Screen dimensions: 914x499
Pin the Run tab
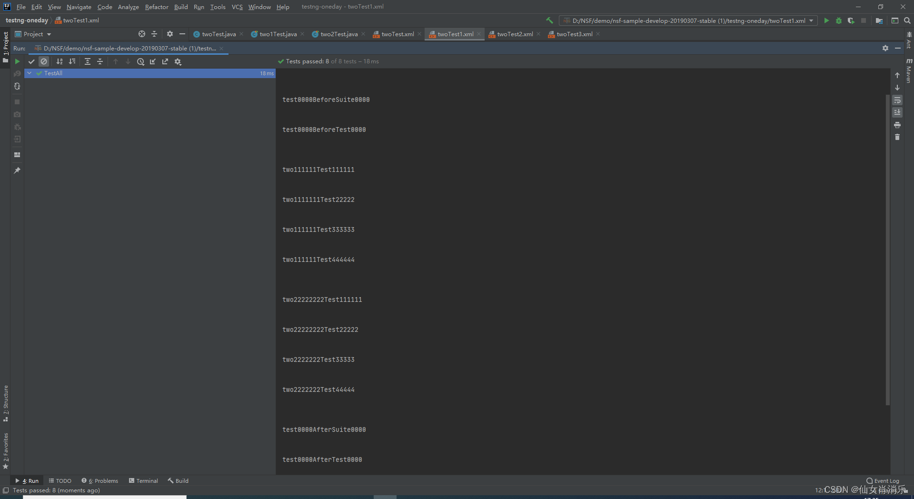pyautogui.click(x=17, y=170)
